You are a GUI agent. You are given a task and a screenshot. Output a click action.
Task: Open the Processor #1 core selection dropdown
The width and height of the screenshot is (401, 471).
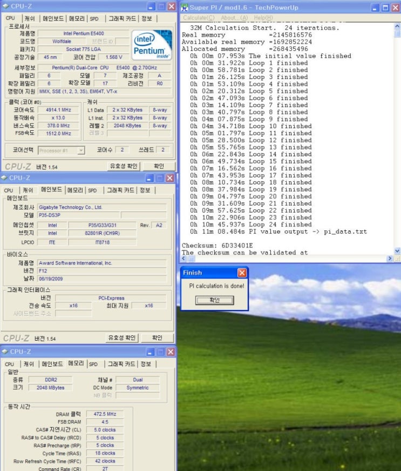(x=81, y=150)
